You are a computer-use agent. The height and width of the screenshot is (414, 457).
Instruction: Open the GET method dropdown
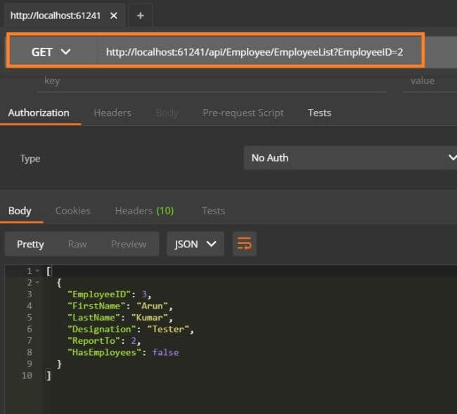(x=51, y=52)
